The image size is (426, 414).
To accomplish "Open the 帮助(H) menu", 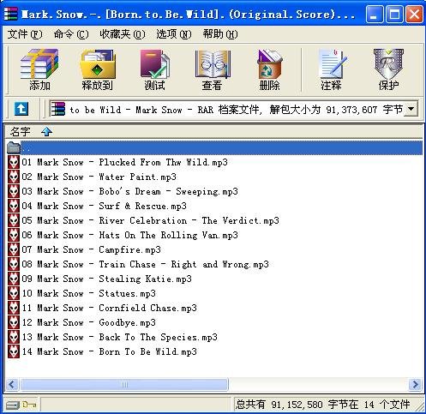I will pos(220,34).
